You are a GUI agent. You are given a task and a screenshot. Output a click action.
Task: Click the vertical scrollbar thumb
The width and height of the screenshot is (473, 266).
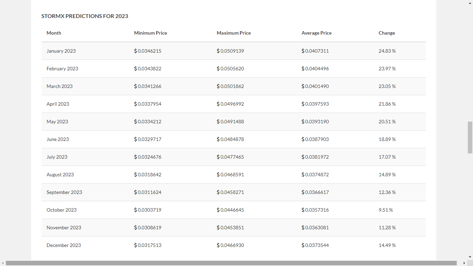point(470,138)
